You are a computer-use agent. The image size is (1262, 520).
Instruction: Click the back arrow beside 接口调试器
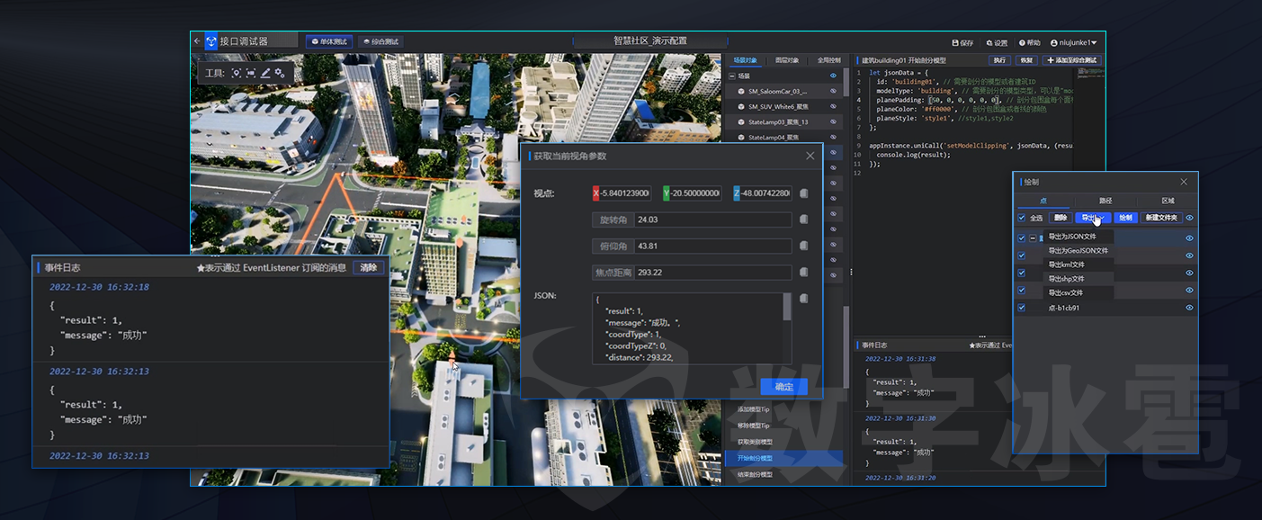pos(197,41)
